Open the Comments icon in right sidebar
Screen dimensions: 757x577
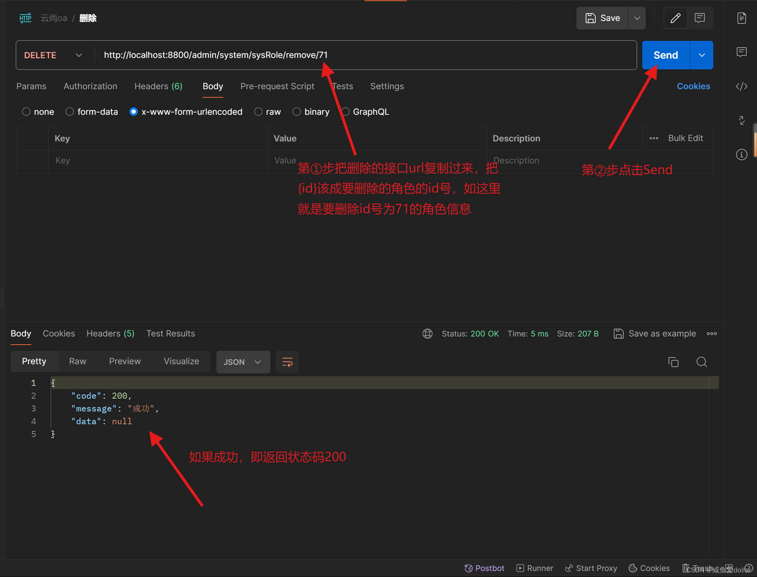[x=741, y=52]
